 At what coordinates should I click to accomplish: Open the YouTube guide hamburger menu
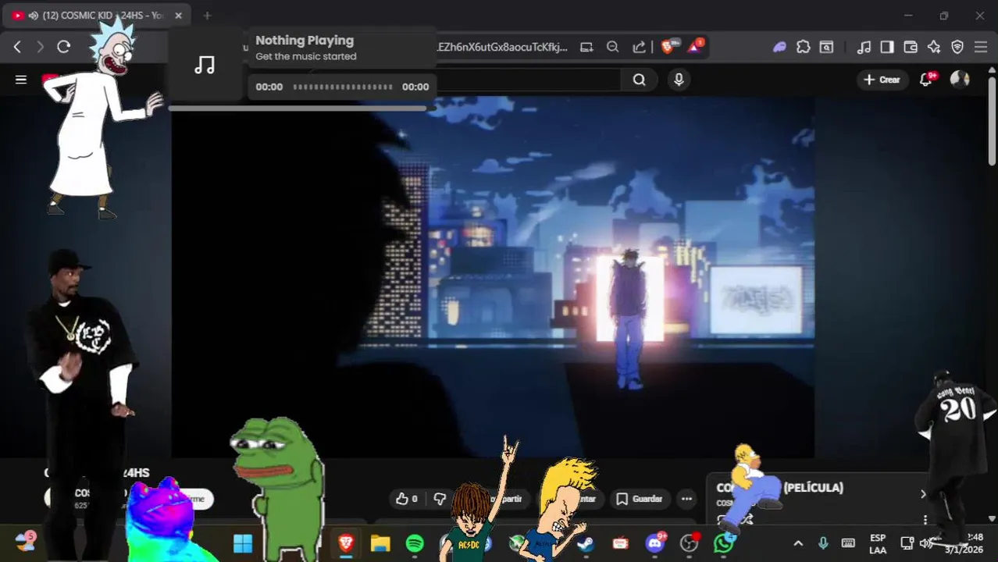point(21,80)
